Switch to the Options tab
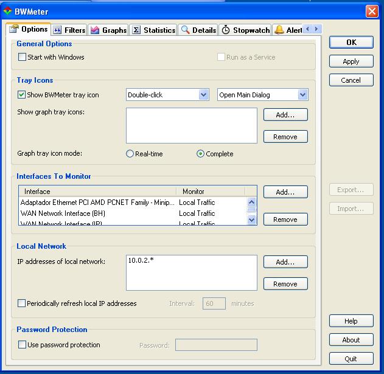Screen dimensions: 384x374 (29, 29)
